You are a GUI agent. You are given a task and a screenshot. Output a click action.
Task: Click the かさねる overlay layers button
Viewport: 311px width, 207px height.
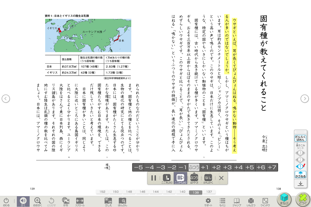click(300, 174)
